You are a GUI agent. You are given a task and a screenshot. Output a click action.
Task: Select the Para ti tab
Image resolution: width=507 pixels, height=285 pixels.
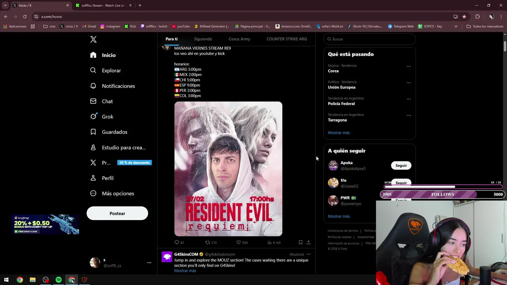click(172, 39)
